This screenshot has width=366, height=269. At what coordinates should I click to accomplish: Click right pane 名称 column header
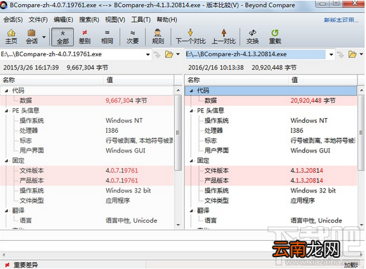click(x=237, y=80)
